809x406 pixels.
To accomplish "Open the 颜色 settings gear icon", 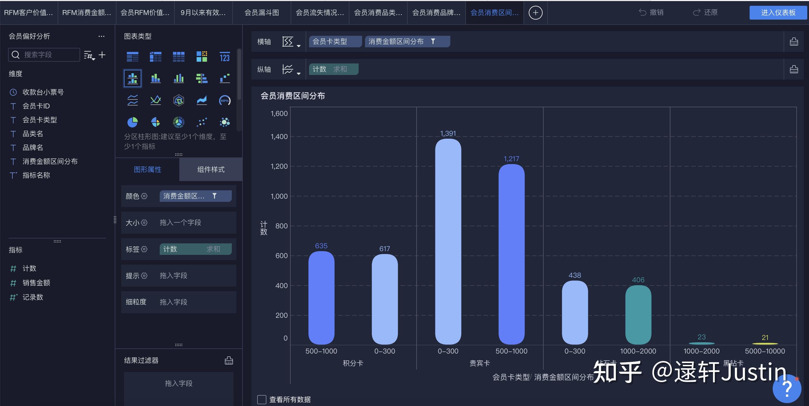I will [144, 196].
